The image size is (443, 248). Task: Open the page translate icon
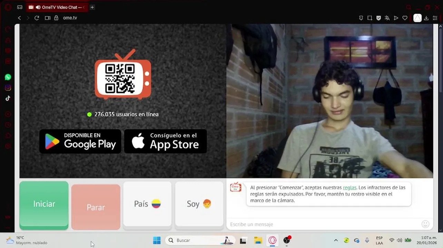coord(387,18)
